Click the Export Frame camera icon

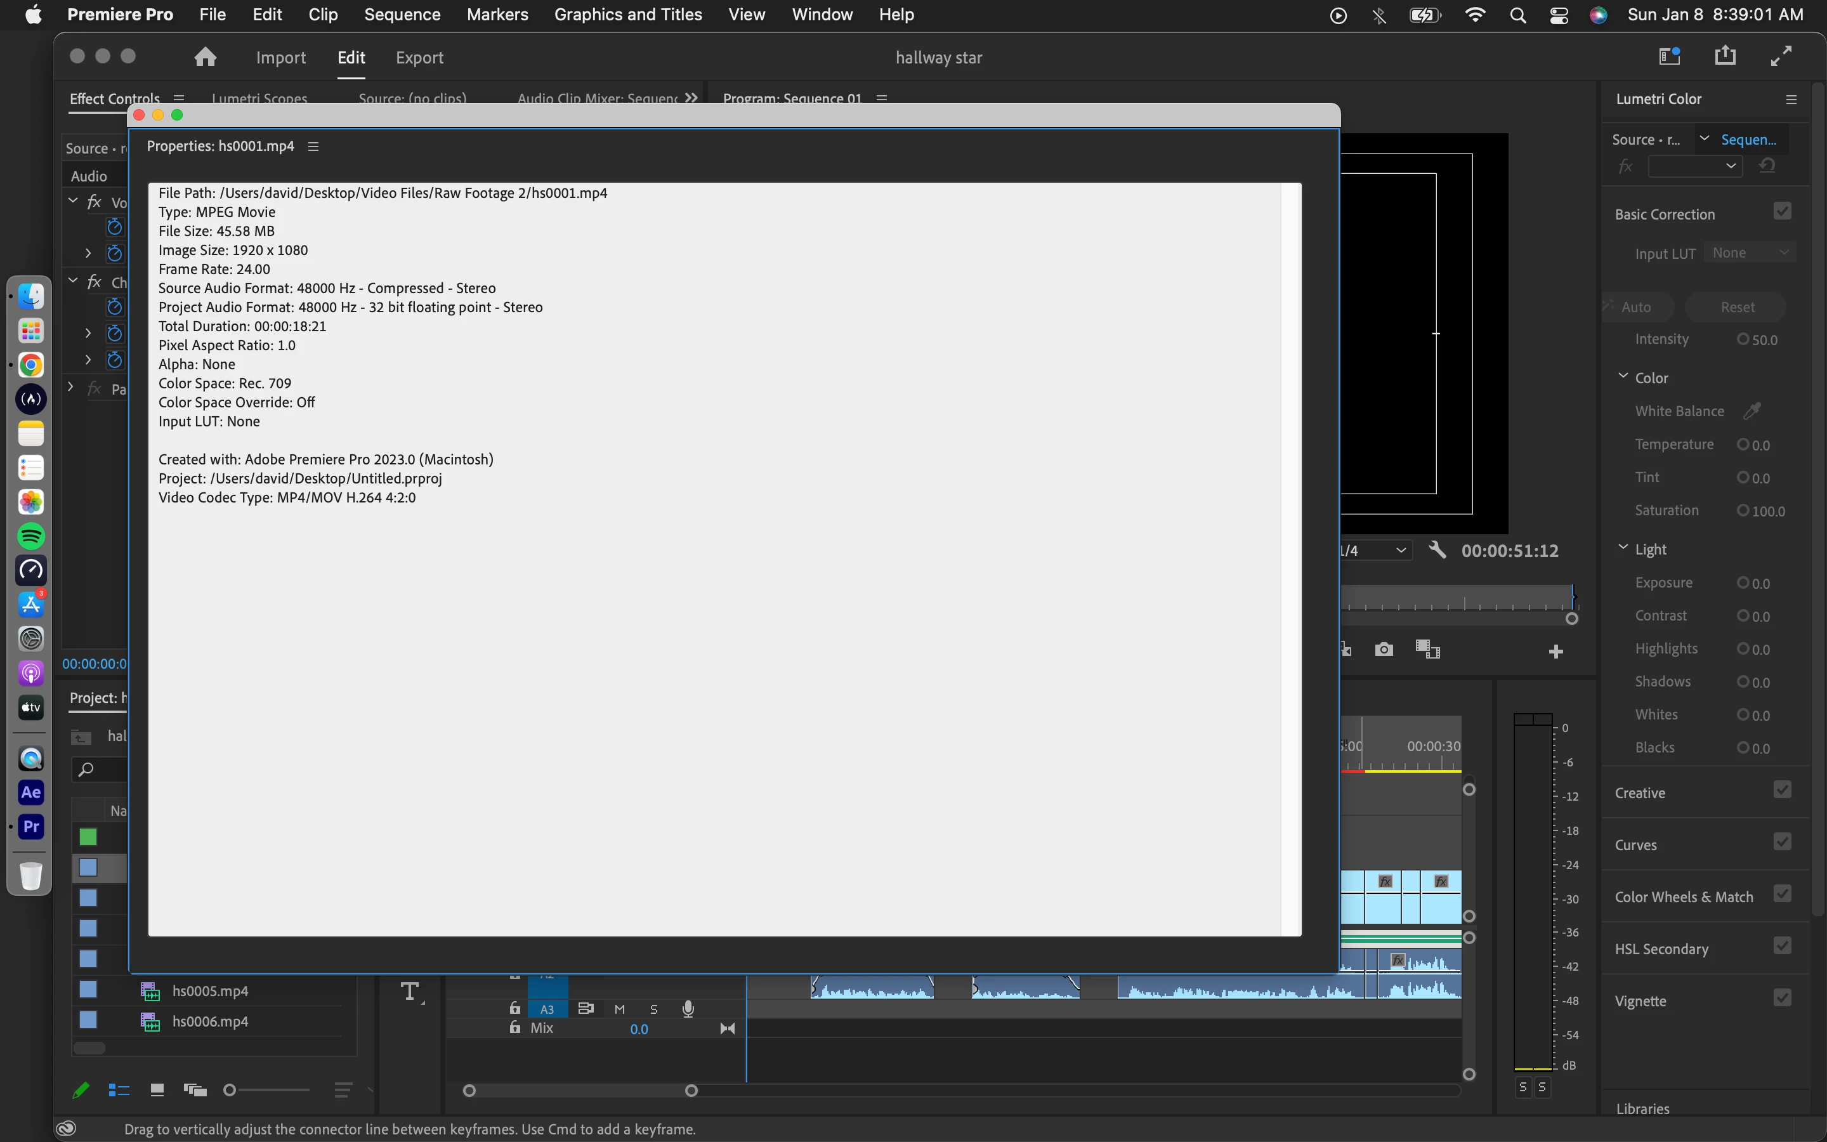tap(1383, 650)
